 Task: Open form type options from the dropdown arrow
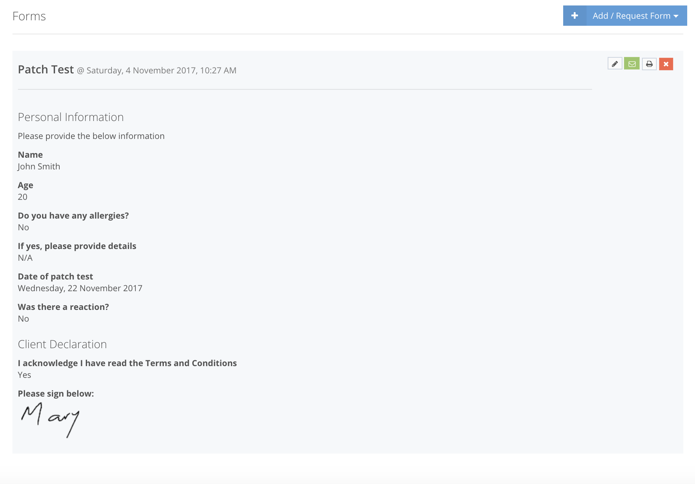675,16
